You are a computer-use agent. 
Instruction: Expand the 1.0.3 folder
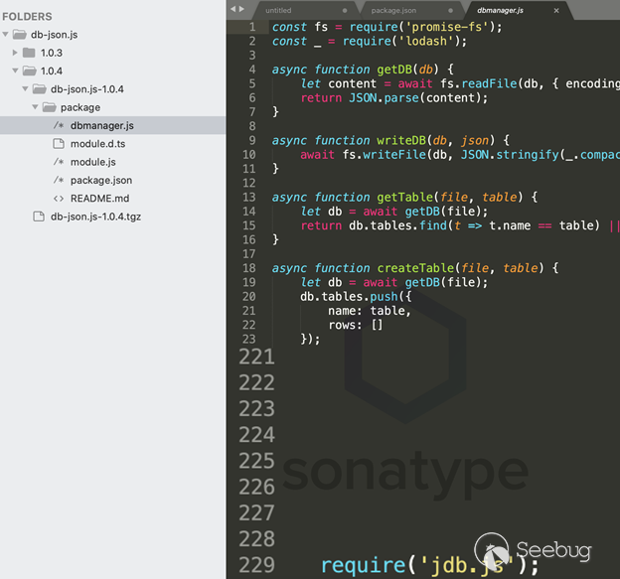[x=15, y=52]
